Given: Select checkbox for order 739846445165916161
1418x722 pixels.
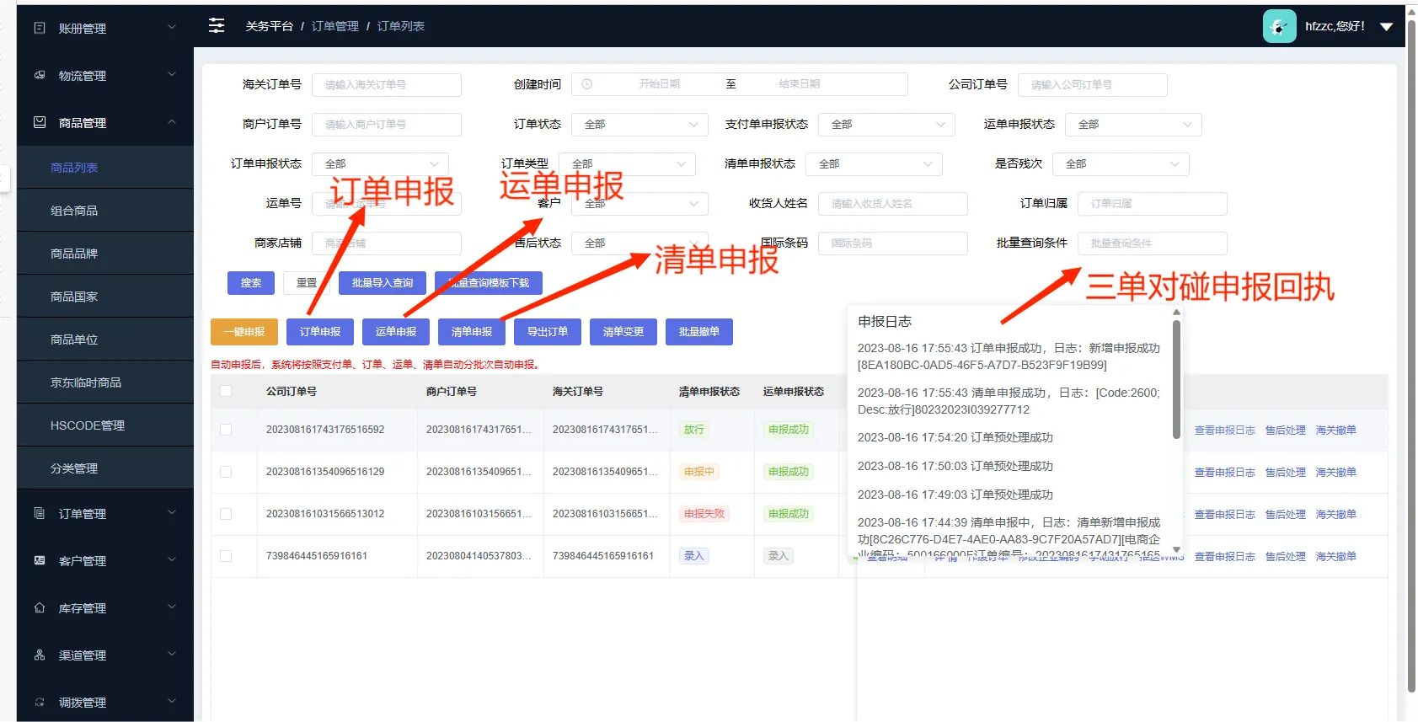Looking at the screenshot, I should tap(226, 556).
